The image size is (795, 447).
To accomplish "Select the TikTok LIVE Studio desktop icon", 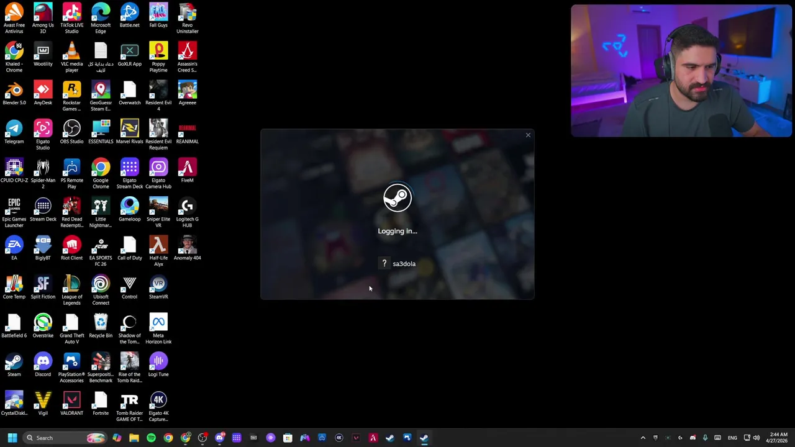I will (x=71, y=19).
